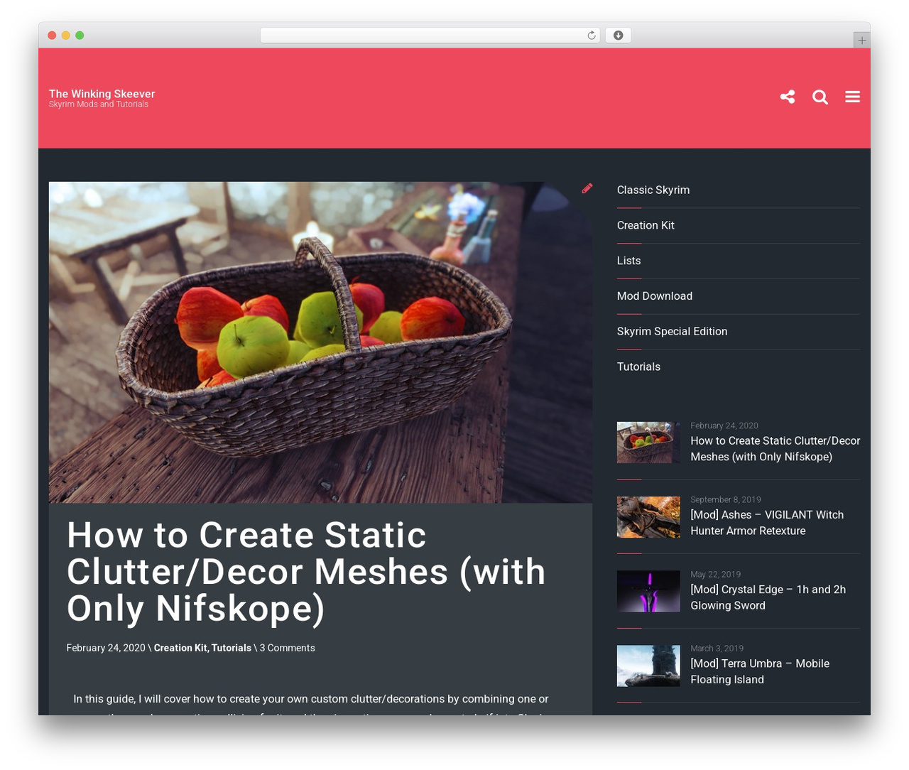Click the May 22, 2019 date text
Image resolution: width=909 pixels, height=770 pixels.
tap(715, 574)
